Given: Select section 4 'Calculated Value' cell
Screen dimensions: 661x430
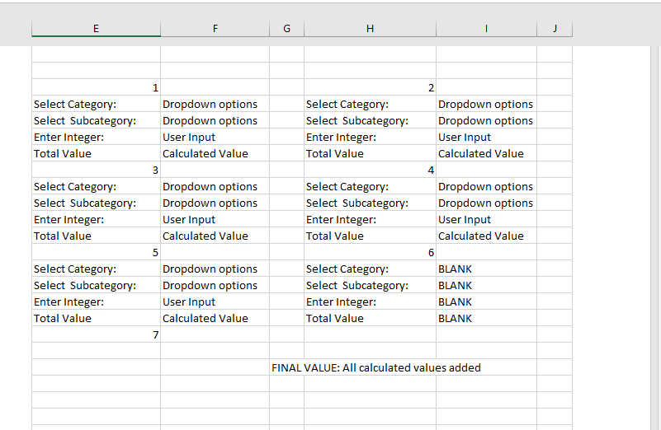Looking at the screenshot, I should [487, 236].
